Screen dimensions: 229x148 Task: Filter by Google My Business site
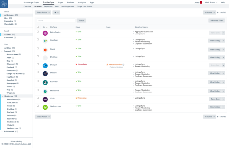(16, 74)
